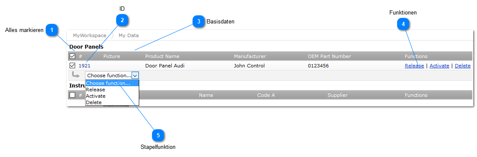Click annotation marker number 2
Viewport: 477px width, 157px height.
[122, 20]
